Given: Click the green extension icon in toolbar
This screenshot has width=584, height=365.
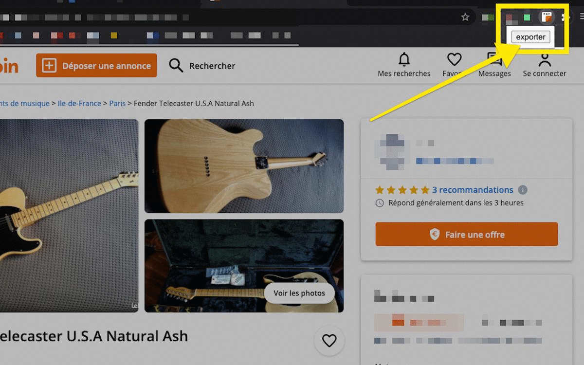Looking at the screenshot, I should [x=527, y=18].
